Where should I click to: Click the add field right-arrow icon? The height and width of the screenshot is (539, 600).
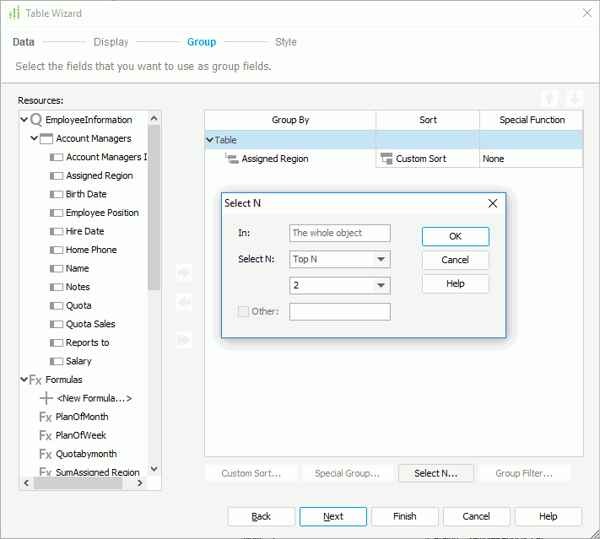[x=184, y=272]
